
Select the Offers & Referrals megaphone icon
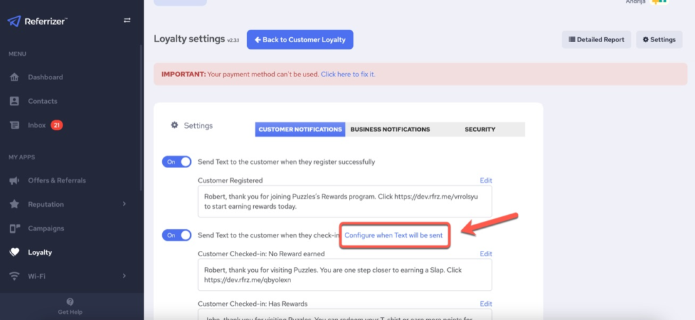coord(14,180)
